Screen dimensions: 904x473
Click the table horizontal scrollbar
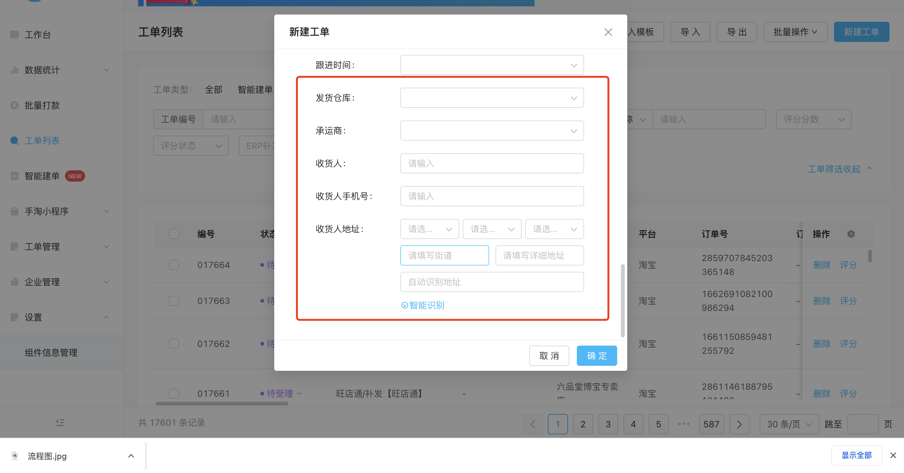click(222, 404)
